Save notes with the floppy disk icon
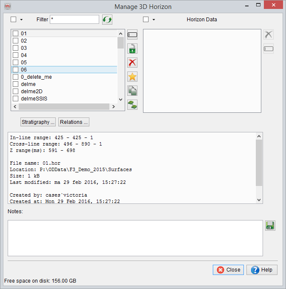286x289 pixels. click(270, 226)
